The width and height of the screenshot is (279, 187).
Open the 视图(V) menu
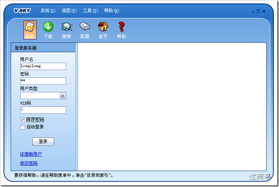(69, 11)
